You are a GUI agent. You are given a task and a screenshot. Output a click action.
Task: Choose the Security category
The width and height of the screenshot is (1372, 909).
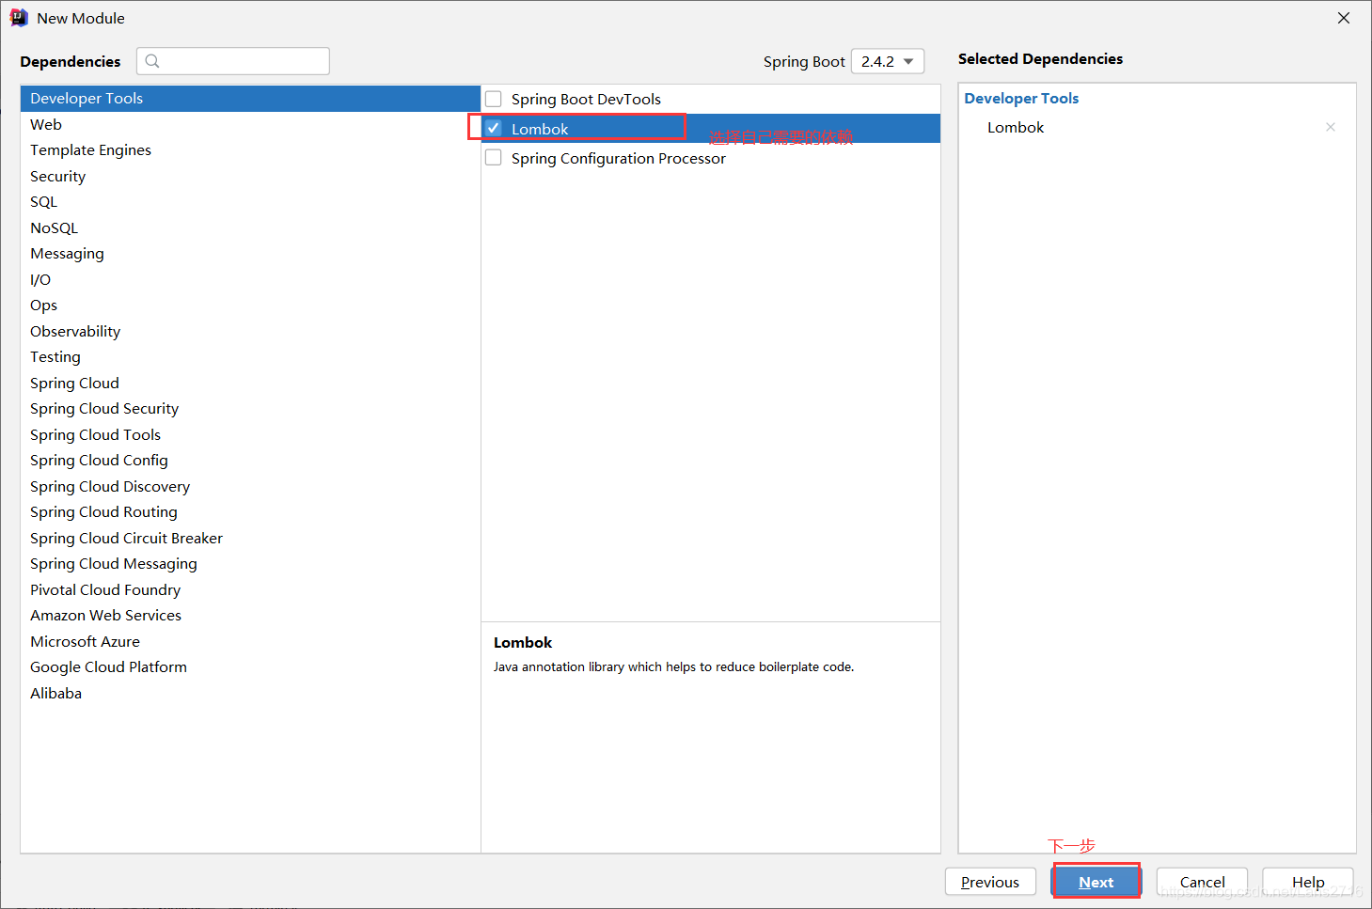click(250, 177)
